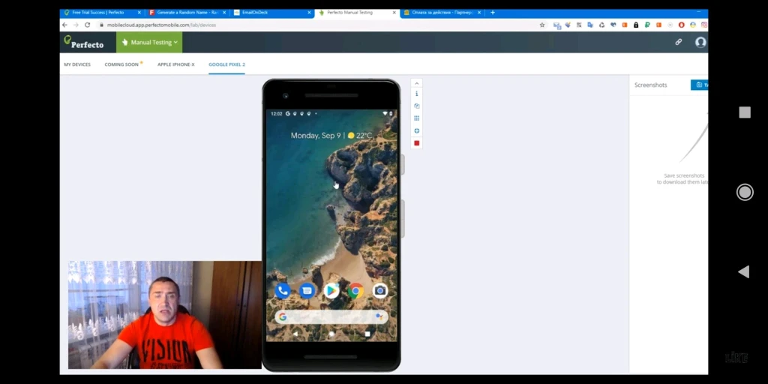The image size is (768, 384).
Task: Click the 12:02 clock in the Pixel status bar
Action: pyautogui.click(x=276, y=114)
